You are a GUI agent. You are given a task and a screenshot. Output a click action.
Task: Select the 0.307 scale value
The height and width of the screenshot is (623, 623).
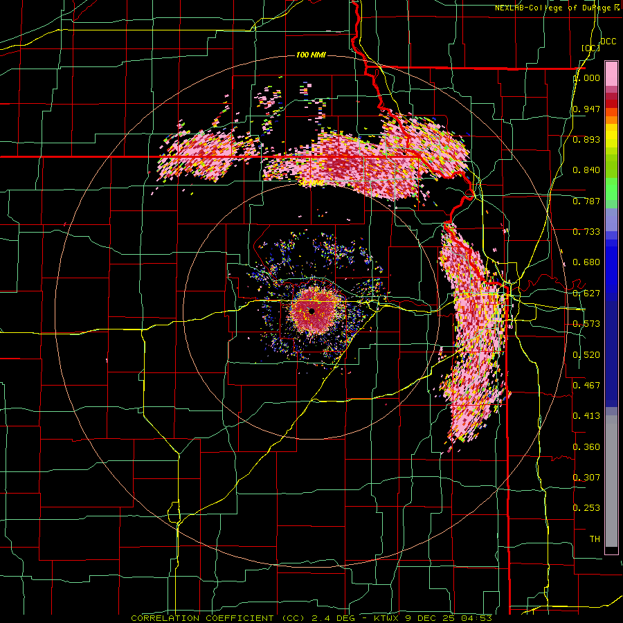click(x=586, y=477)
